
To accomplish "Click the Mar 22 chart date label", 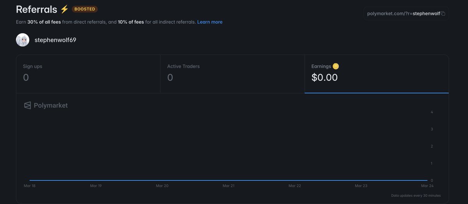I will tap(295, 186).
